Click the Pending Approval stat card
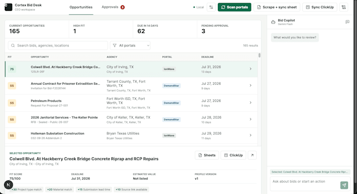The height and width of the screenshot is (194, 357). pos(229,29)
